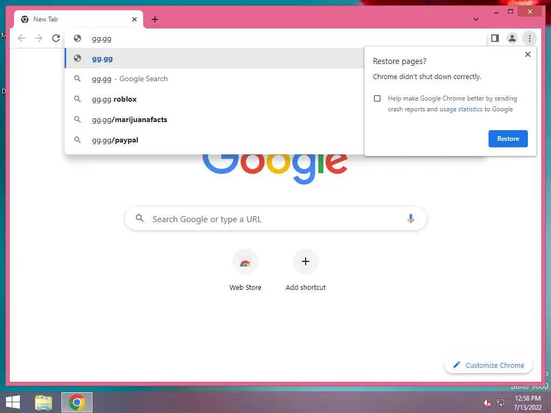The width and height of the screenshot is (551, 413).
Task: Open the Windows Start button
Action: [x=13, y=402]
